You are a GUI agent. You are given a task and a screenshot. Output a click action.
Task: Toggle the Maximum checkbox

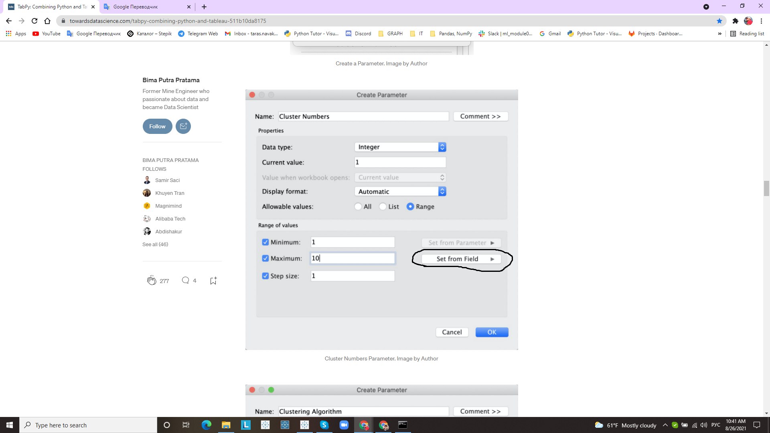click(265, 258)
